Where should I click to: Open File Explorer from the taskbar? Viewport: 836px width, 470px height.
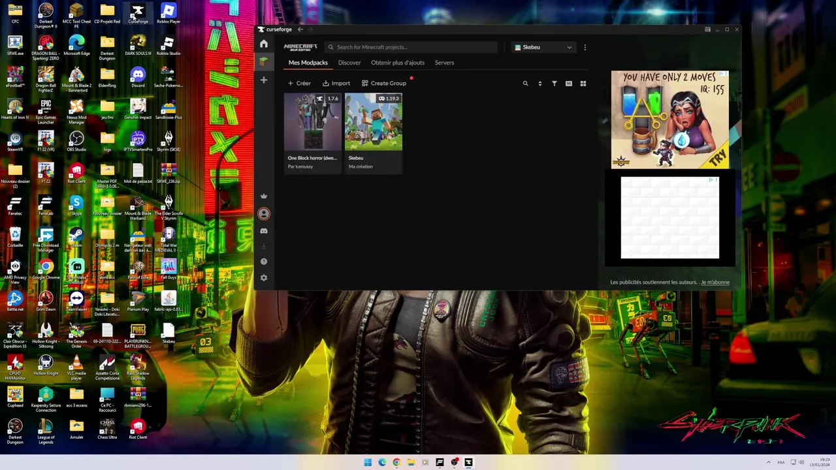click(x=411, y=462)
